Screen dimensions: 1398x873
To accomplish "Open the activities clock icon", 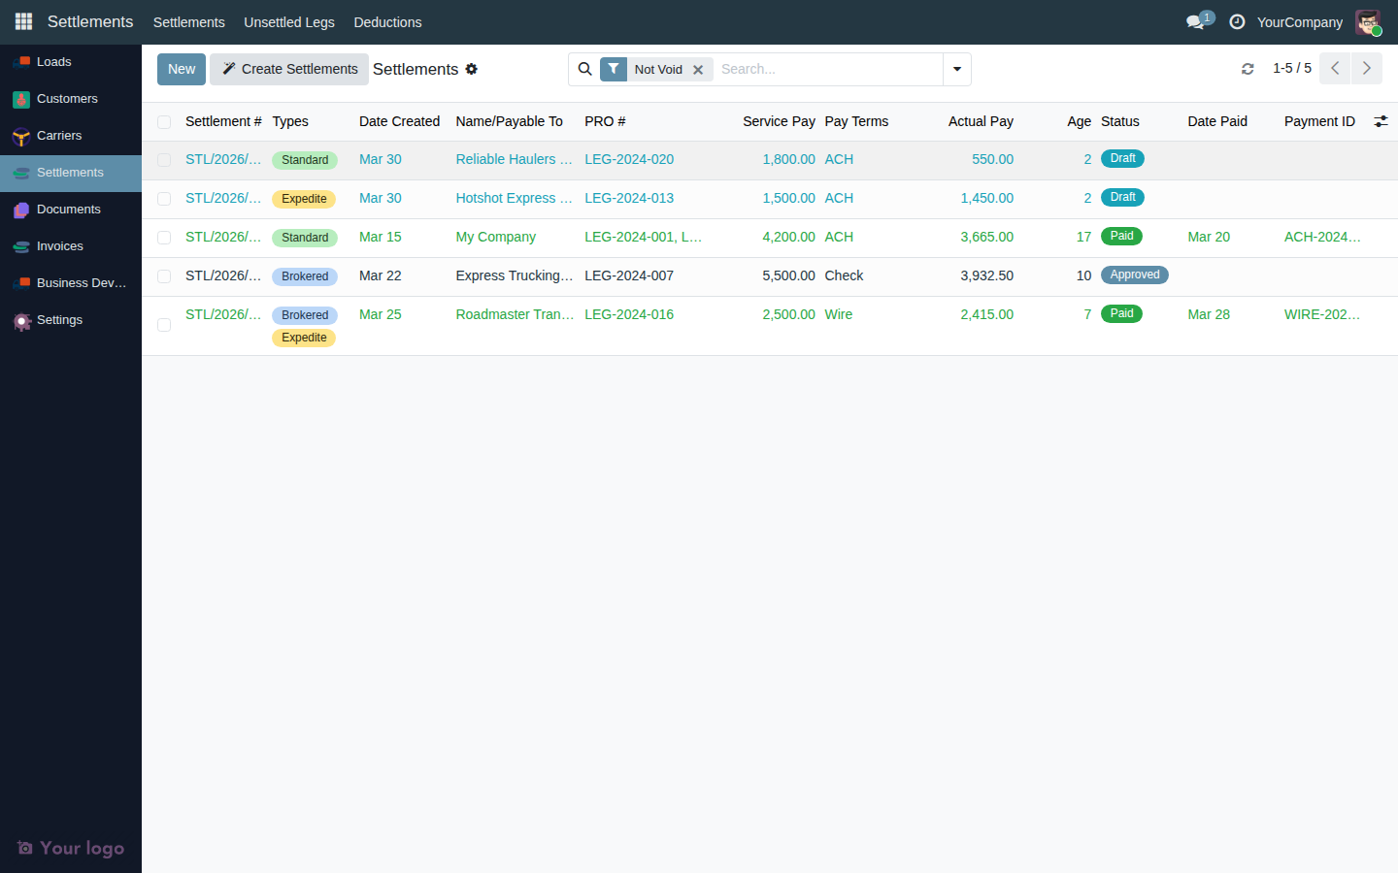I will tap(1237, 21).
